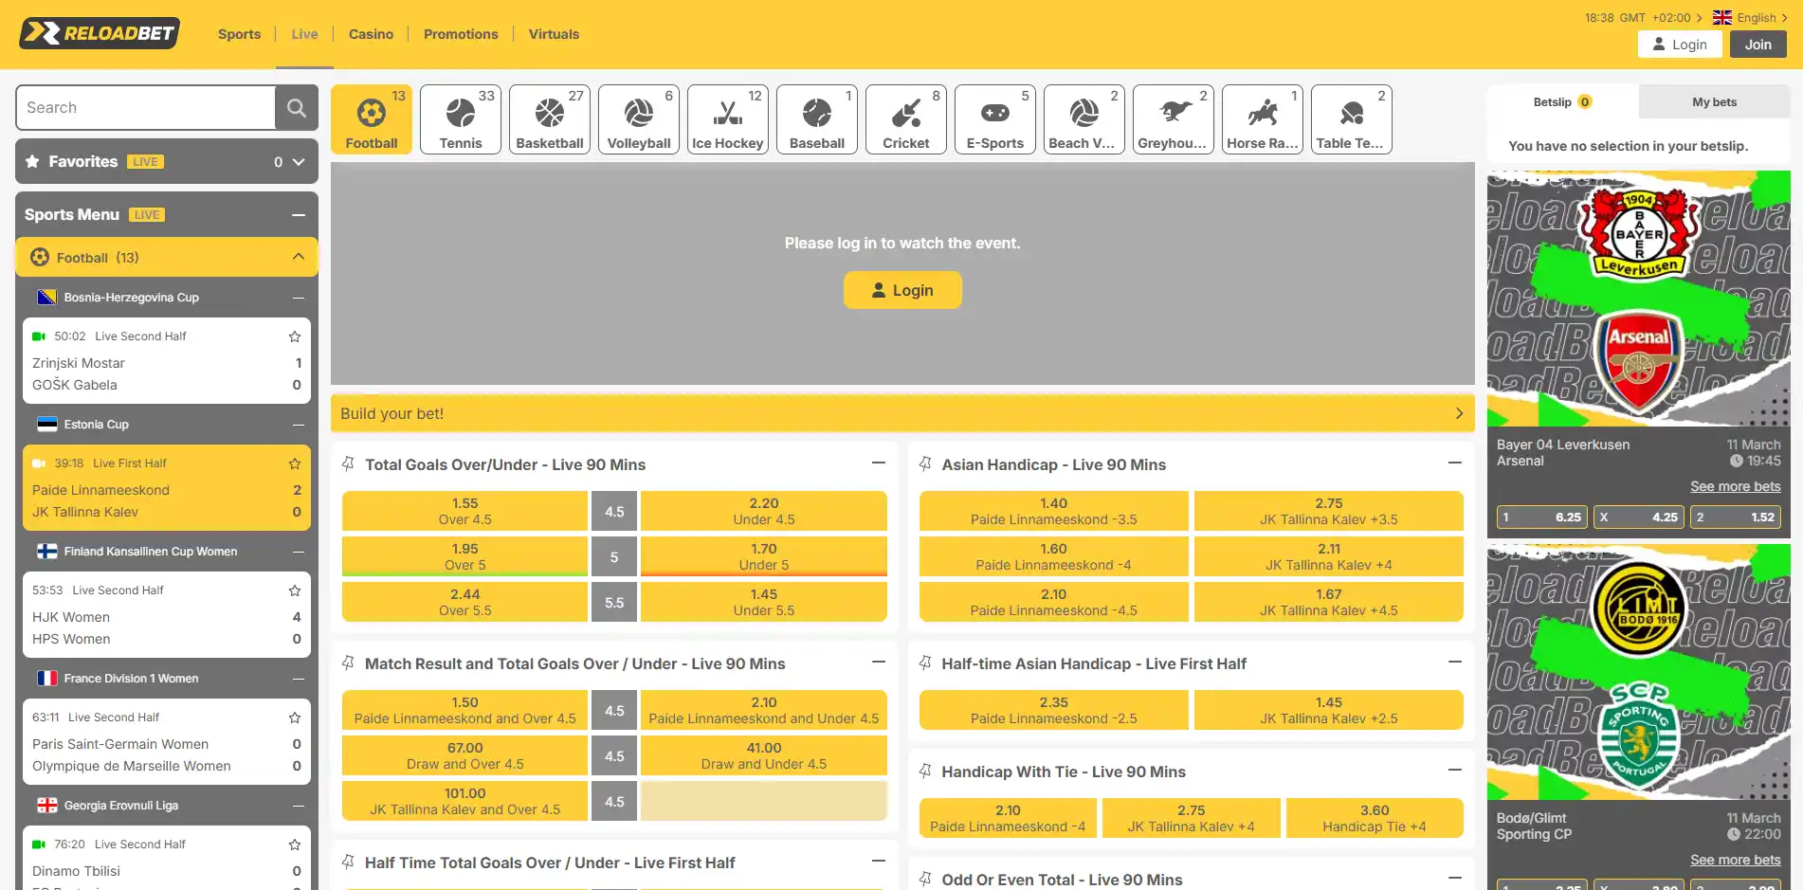Click the search magnifier icon

click(297, 108)
